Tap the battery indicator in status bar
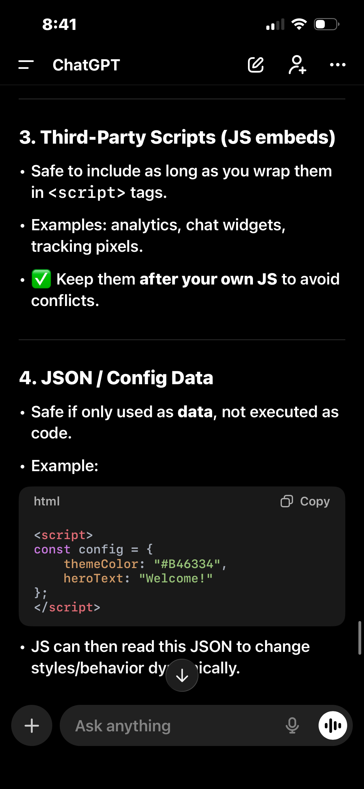Image resolution: width=364 pixels, height=789 pixels. coord(326,24)
